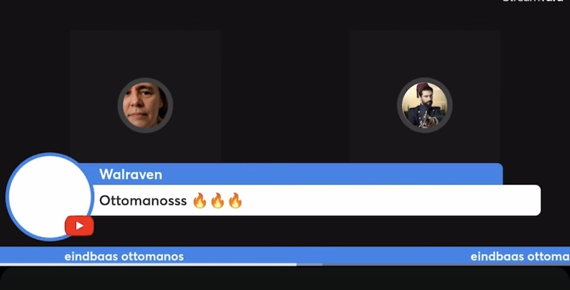The image size is (570, 290).
Task: Select the fez-wearing man participant avatar
Action: tap(424, 105)
